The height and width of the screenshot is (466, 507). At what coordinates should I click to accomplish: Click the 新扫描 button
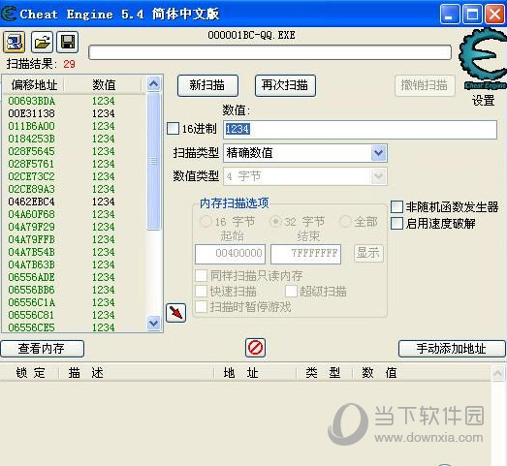(x=207, y=85)
